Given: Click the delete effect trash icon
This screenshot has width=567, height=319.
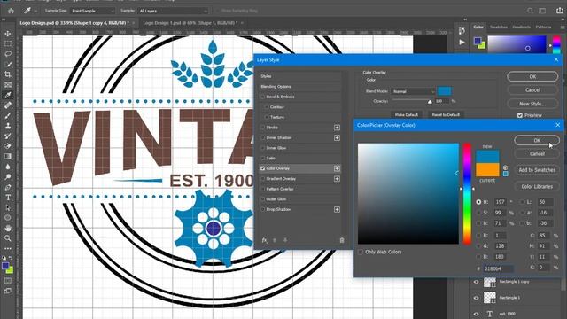Looking at the screenshot, I should click(x=342, y=240).
